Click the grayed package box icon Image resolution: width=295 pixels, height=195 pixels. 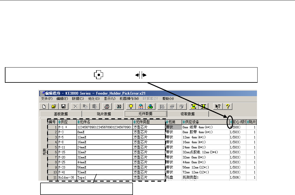[x=182, y=106]
